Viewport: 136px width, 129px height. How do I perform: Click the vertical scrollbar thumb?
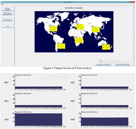[x=134, y=35]
